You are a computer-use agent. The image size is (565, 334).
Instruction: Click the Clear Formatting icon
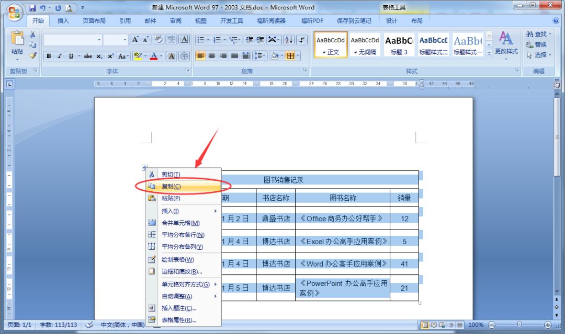tap(158, 39)
